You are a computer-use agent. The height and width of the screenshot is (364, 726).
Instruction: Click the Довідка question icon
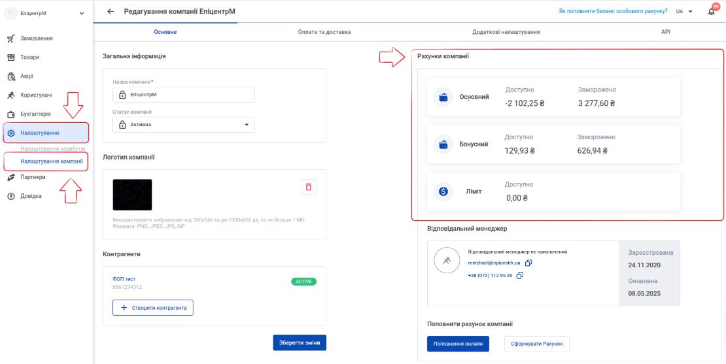coord(12,196)
